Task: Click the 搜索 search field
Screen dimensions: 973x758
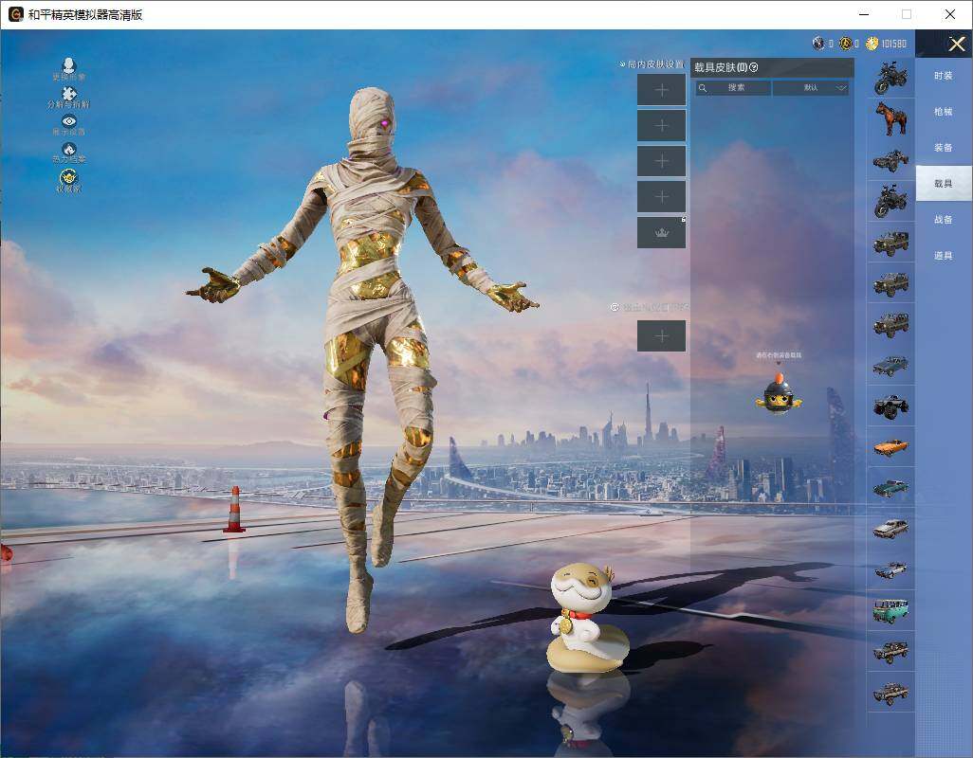Action: point(733,87)
